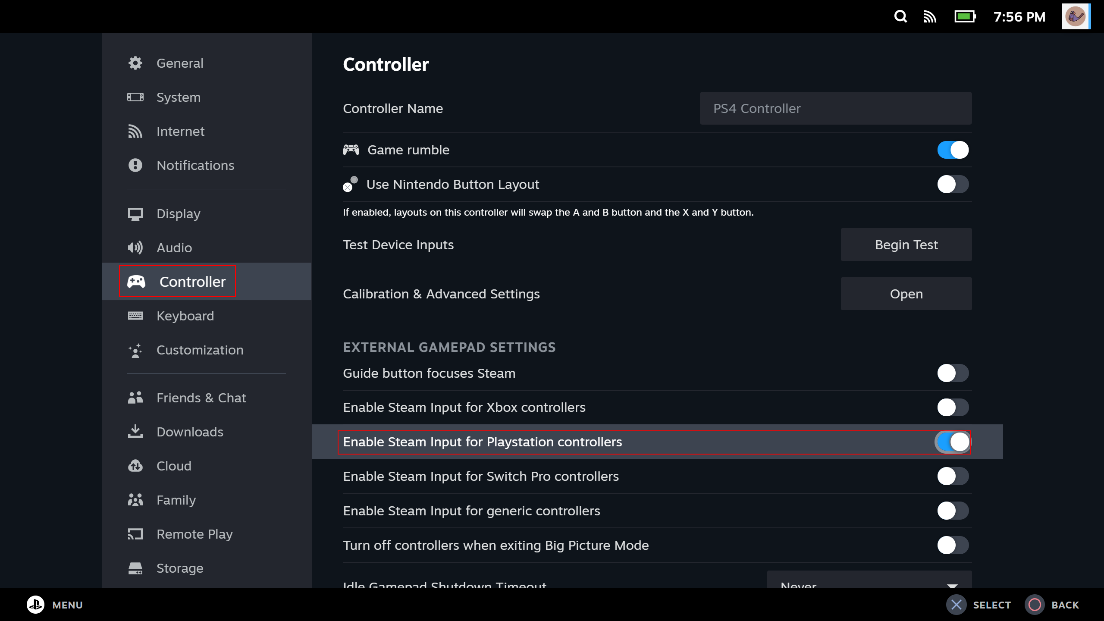Go to Remote Play settings
This screenshot has height=621, width=1104.
pyautogui.click(x=194, y=534)
